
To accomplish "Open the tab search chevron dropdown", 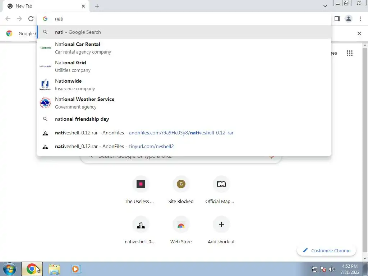I will coord(325,6).
